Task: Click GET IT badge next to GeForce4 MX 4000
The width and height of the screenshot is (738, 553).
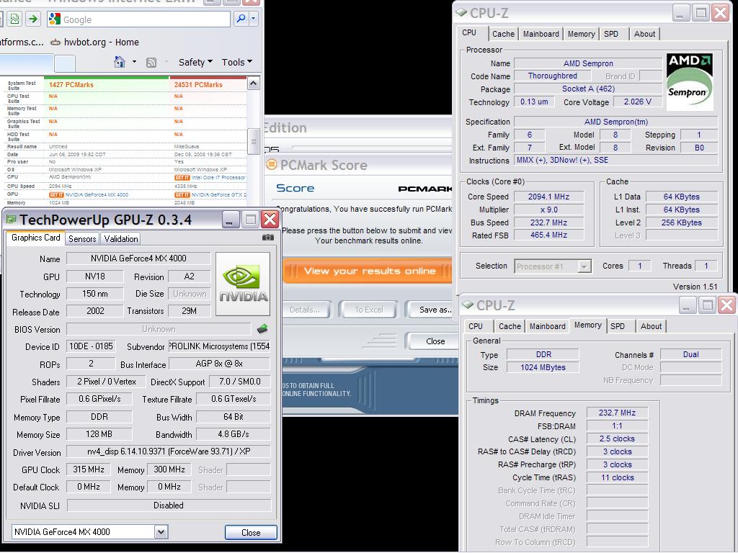Action: coord(56,194)
